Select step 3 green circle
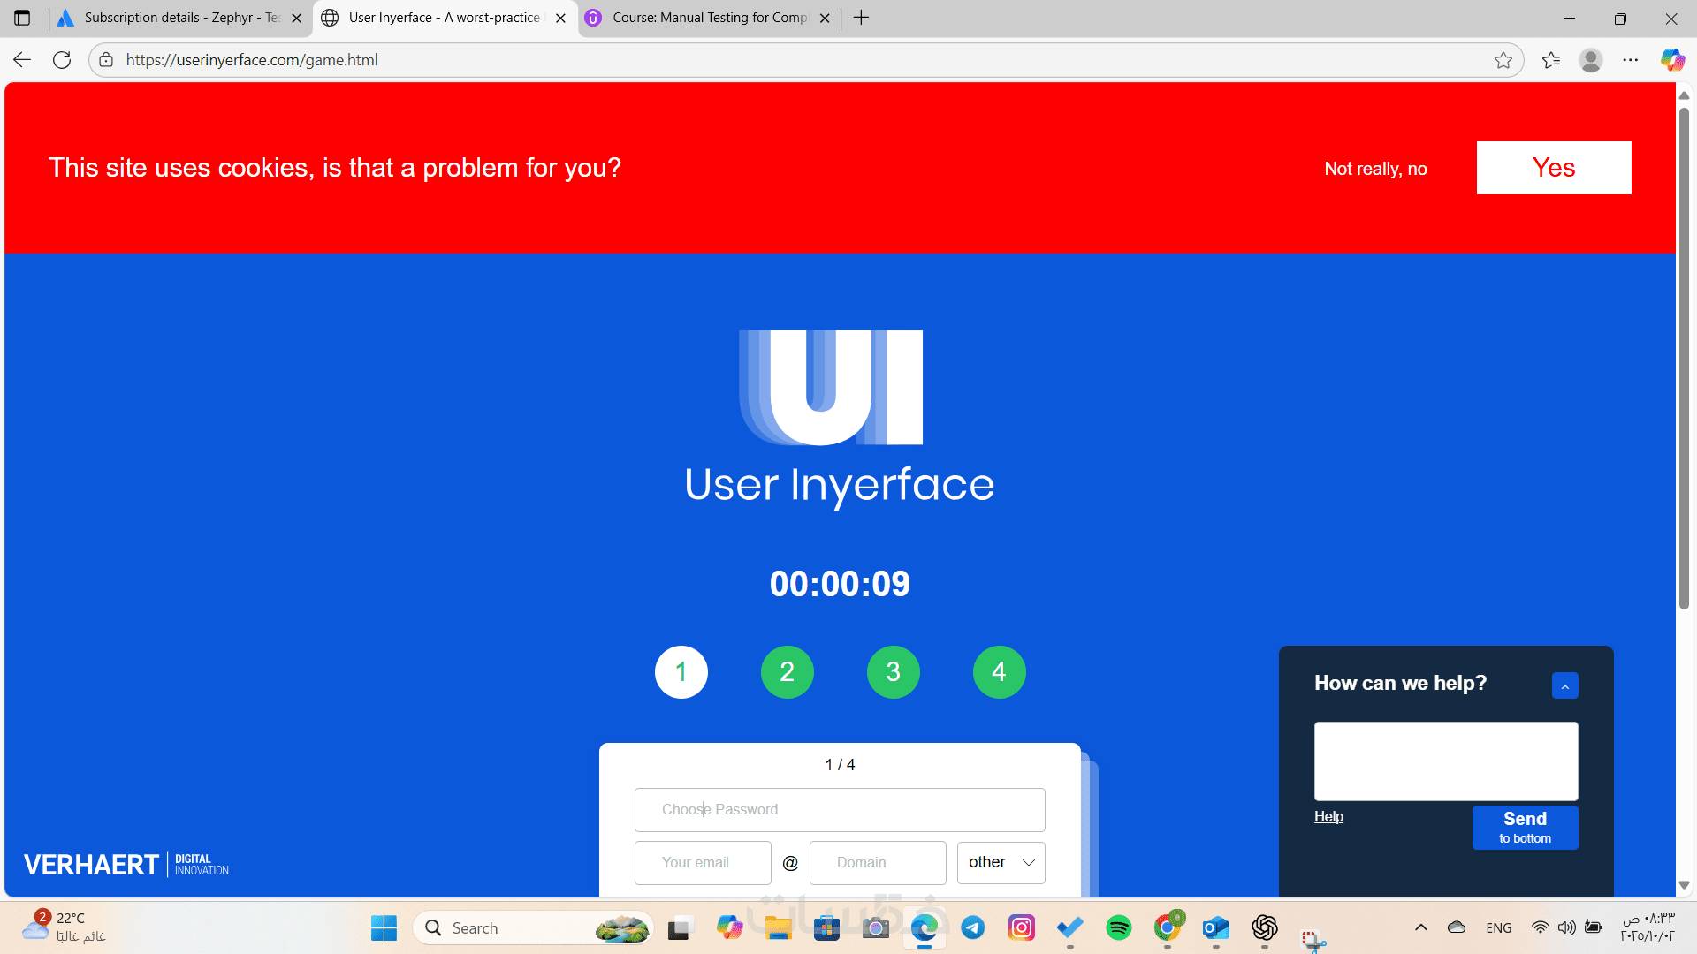 click(893, 672)
